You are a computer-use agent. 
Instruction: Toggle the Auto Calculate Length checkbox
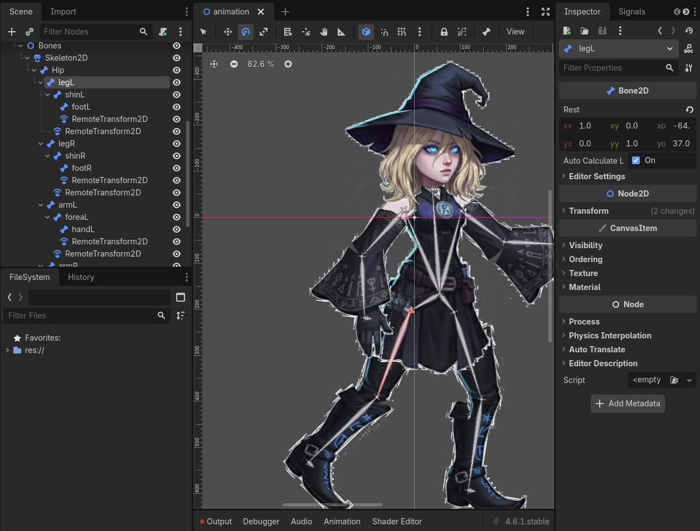pos(636,160)
